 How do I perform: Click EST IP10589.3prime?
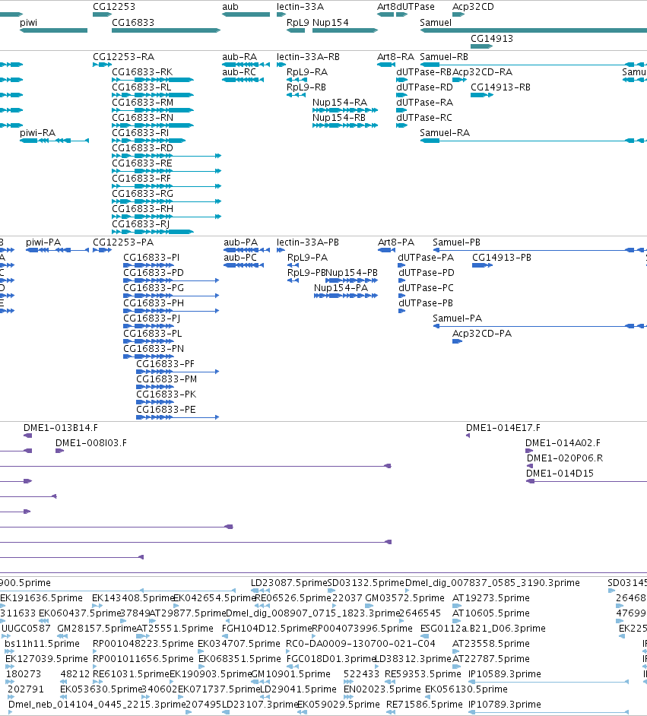pyautogui.click(x=505, y=674)
